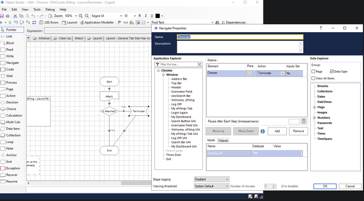Click the Add button
364x201 pixels.
277,131
